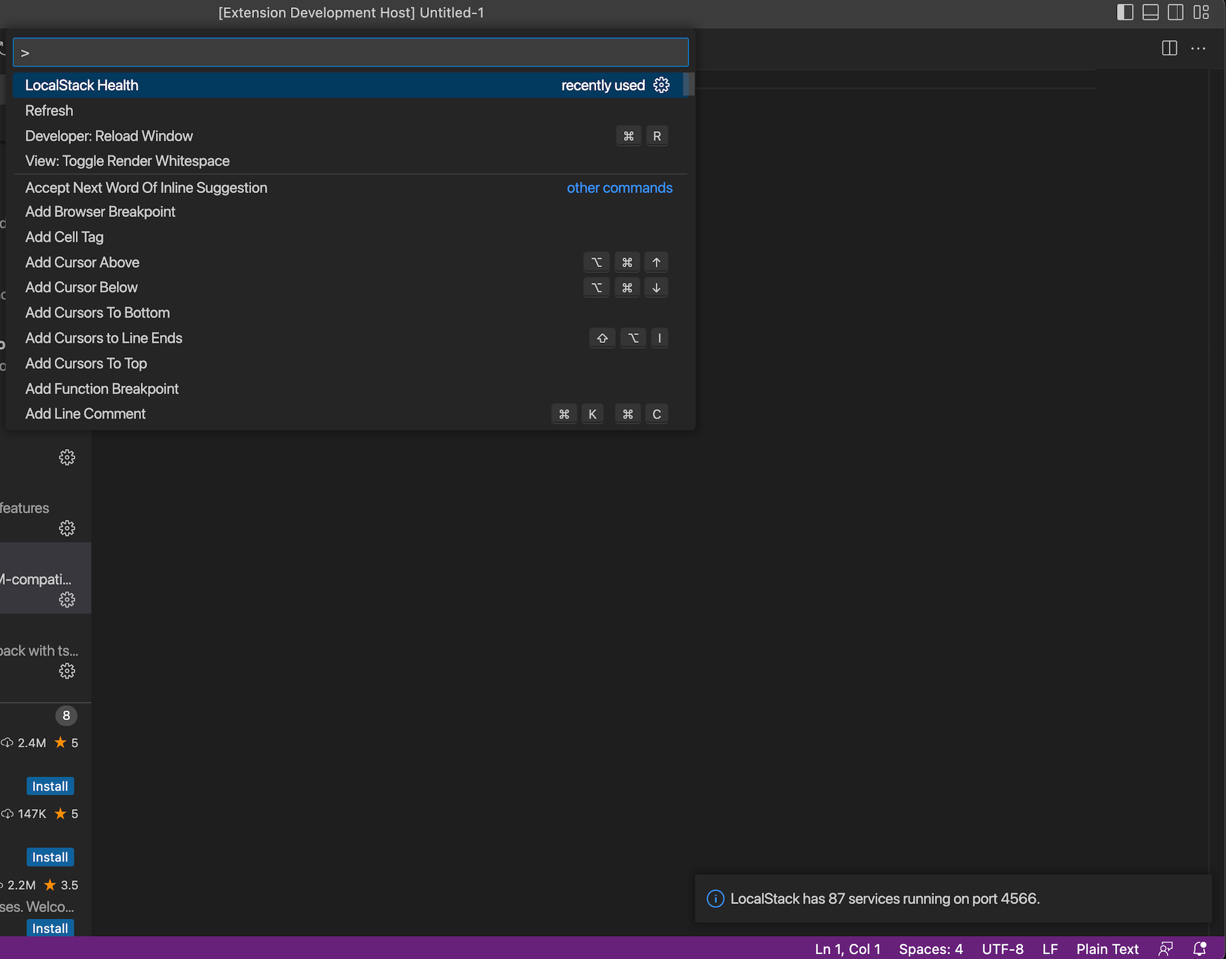Click the 2.4M download count text
The height and width of the screenshot is (959, 1226).
point(32,743)
